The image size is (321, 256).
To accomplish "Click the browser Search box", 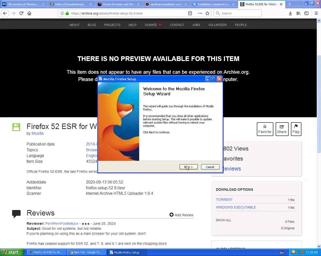I will (238, 13).
